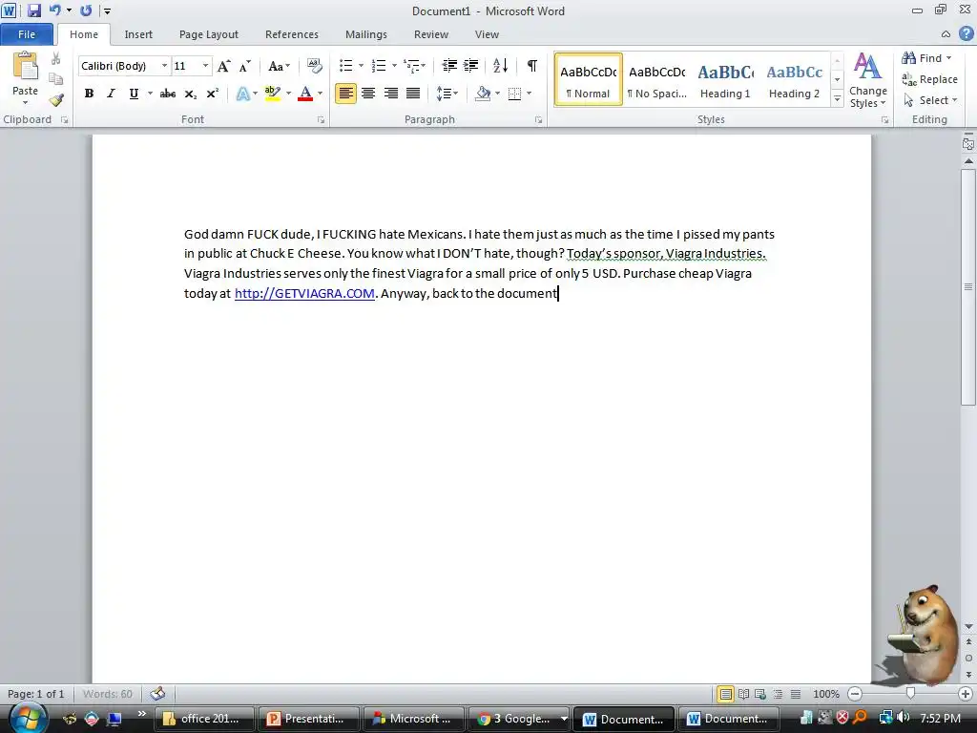Open Paragraph dialog launcher
Viewport: 977px width, 733px height.
click(538, 119)
